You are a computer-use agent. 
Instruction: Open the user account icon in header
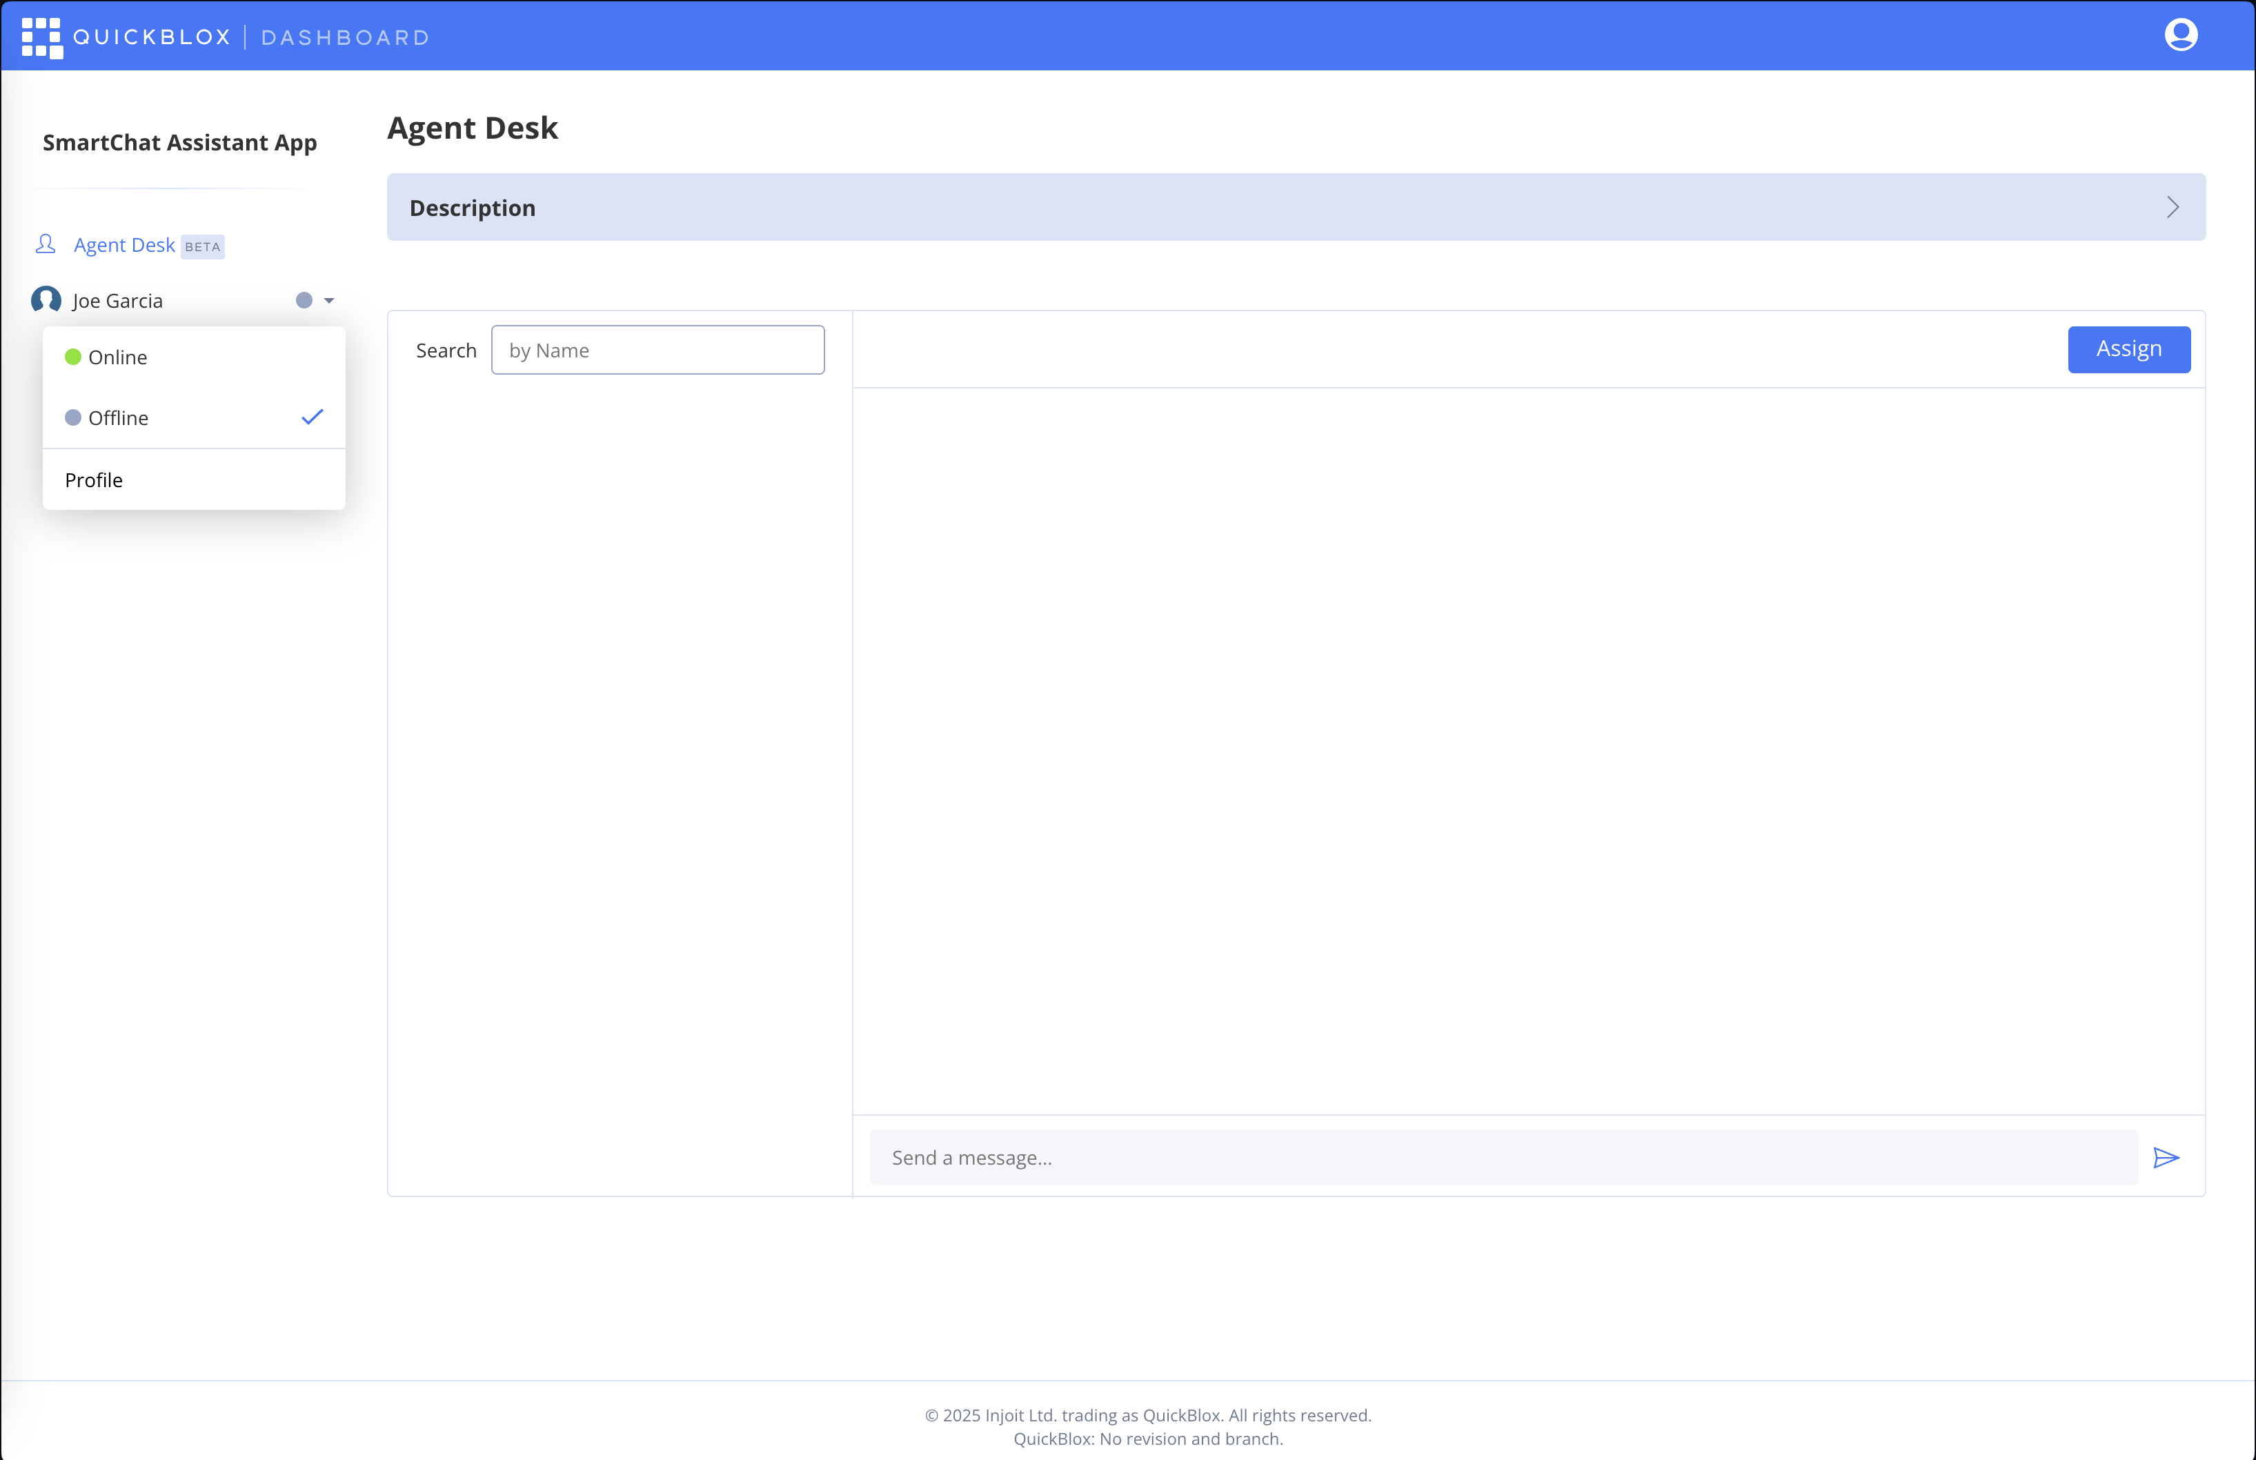(2180, 35)
